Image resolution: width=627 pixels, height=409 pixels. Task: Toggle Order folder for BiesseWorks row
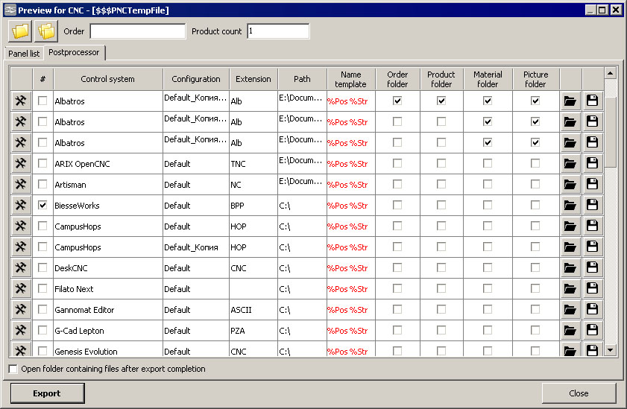coord(397,205)
